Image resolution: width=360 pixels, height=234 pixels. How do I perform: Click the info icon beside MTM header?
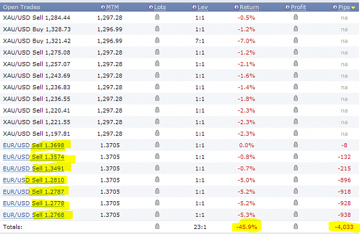point(103,7)
